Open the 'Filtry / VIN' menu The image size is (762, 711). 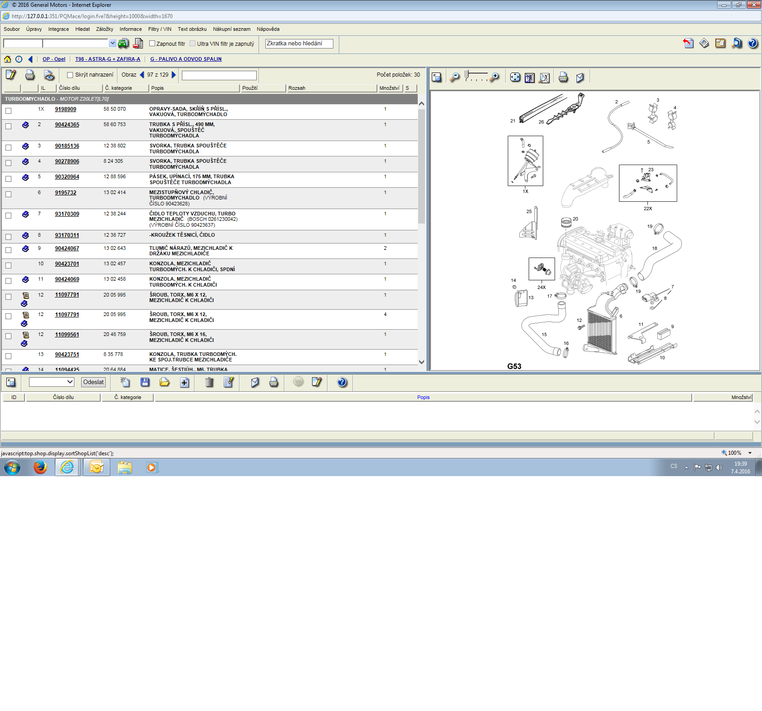(160, 29)
